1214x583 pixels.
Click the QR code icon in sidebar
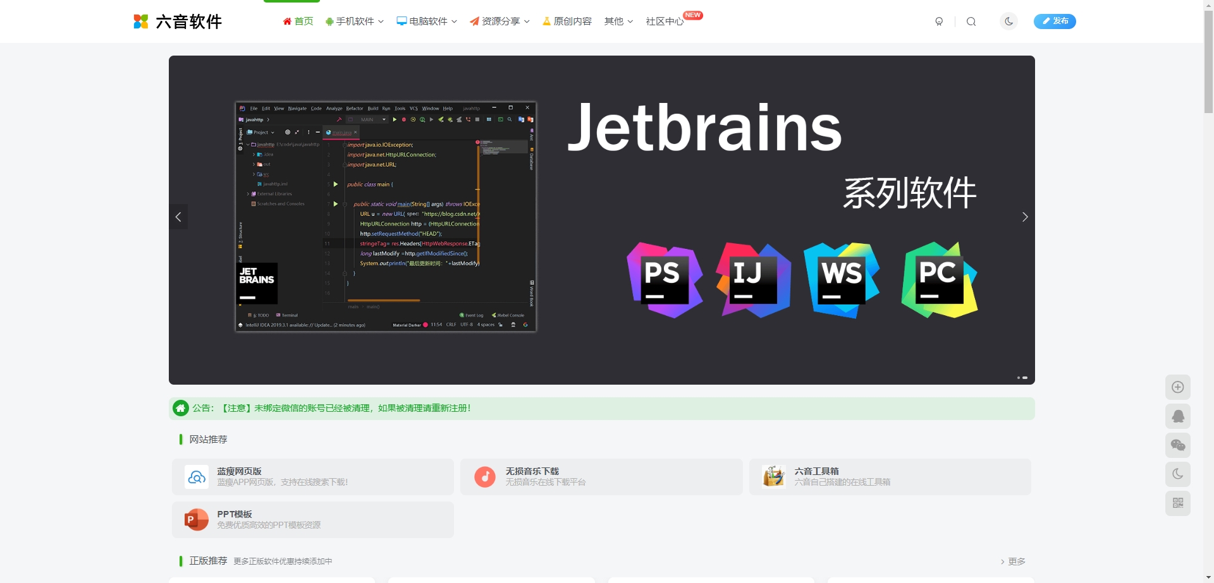[1178, 503]
